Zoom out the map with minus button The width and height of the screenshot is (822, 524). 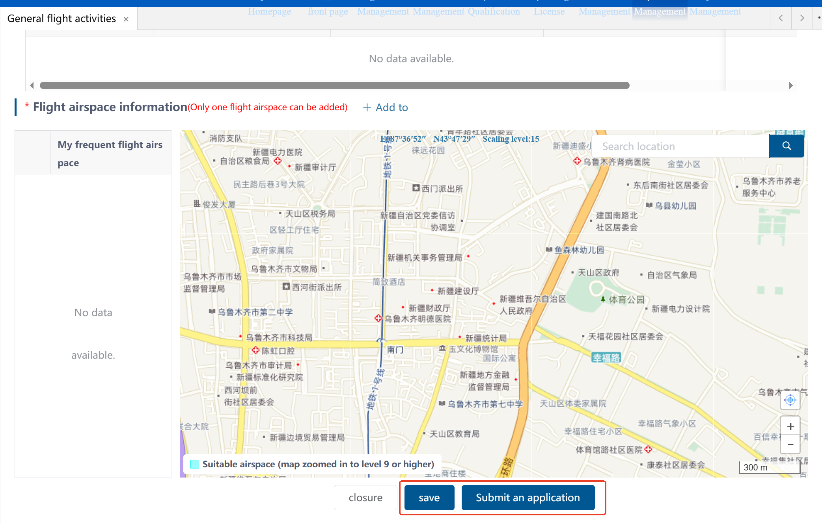(790, 444)
